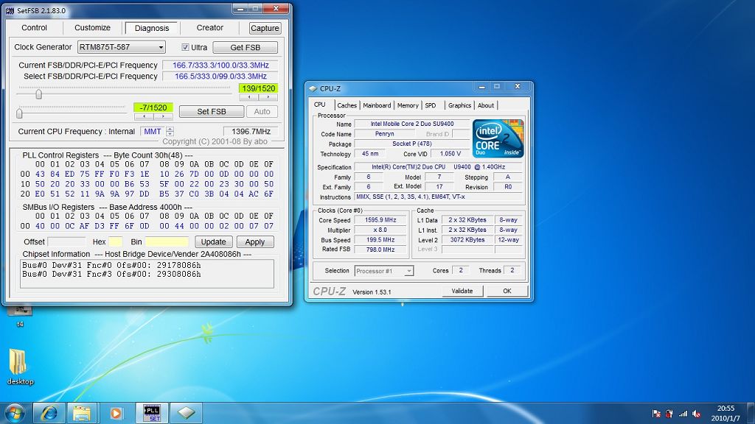Click the Set FSB button
The height and width of the screenshot is (424, 755).
tap(212, 112)
